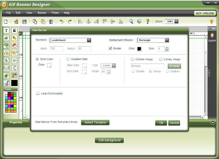The image size is (219, 159).
Task: Expand the Background Shapes Rectangle dropdown
Action: pyautogui.click(x=167, y=40)
